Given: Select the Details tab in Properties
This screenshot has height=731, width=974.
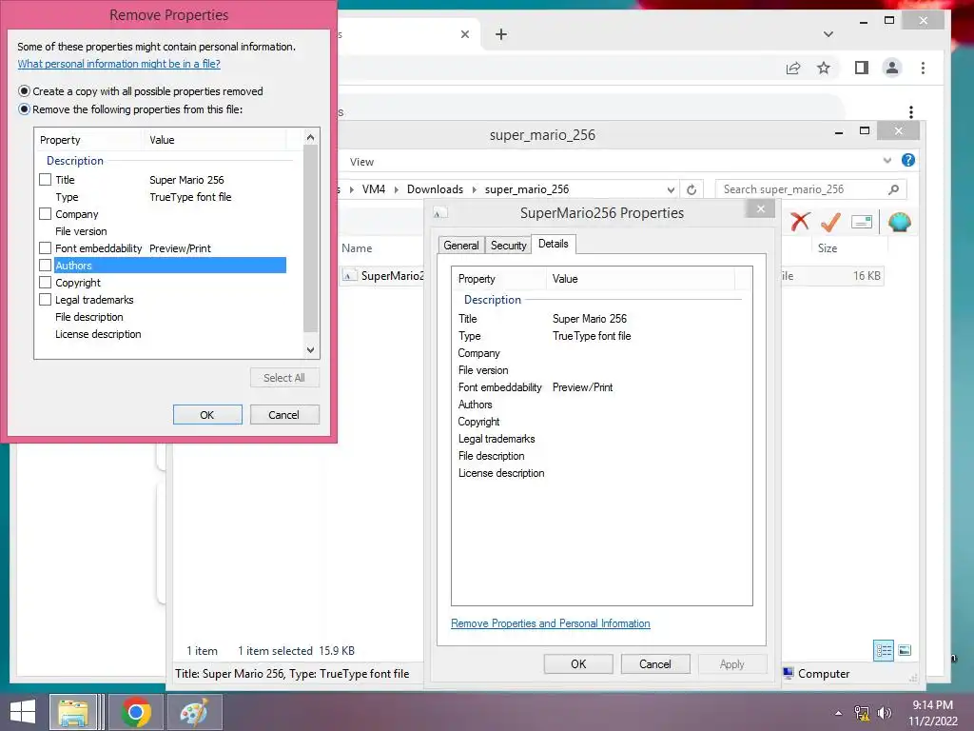Looking at the screenshot, I should click(x=554, y=244).
